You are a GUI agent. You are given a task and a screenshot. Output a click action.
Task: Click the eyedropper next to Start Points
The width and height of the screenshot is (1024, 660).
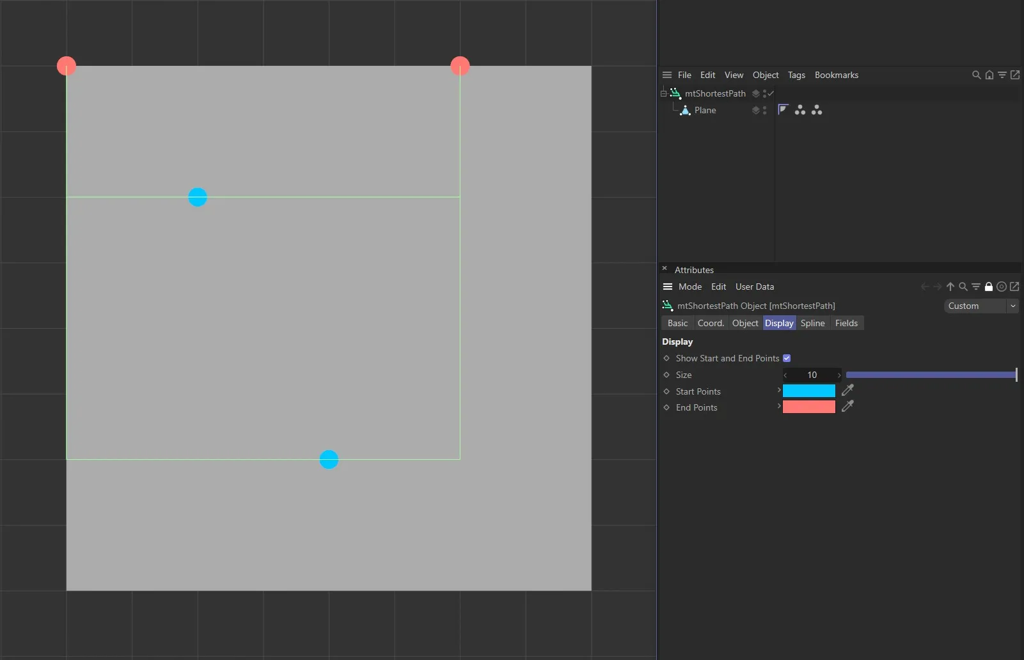848,391
